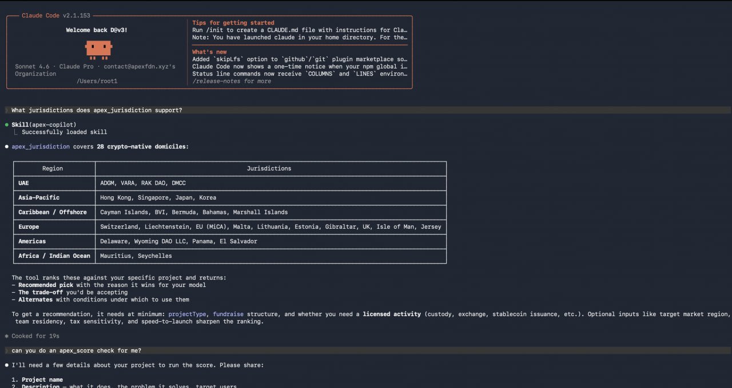Click the 'Skill(apex-copilot)' line
The image size is (732, 388).
pyautogui.click(x=44, y=124)
